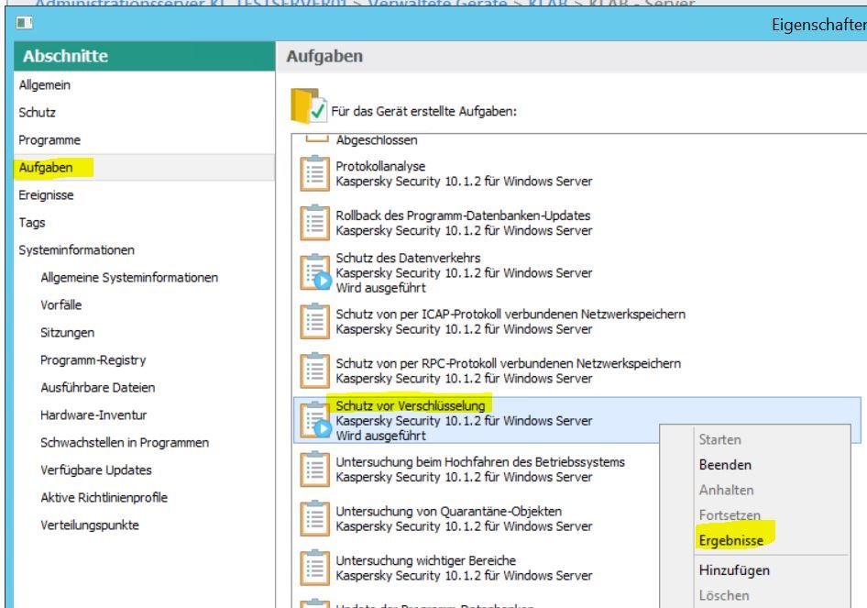867x608 pixels.
Task: Click the Untersuchung von Quarantäne-Objekten icon
Action: click(x=314, y=518)
